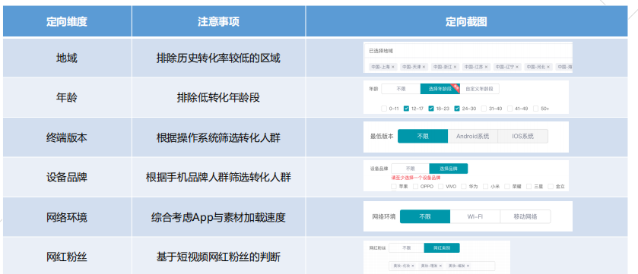Screen dimensions: 638x274
Task: Set network environment to 不限
Action: pyautogui.click(x=425, y=216)
